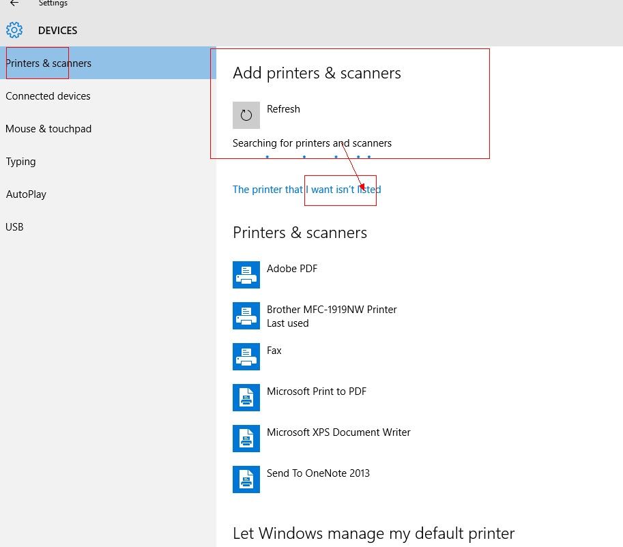
Task: Open the Printers & scanners section
Action: [x=48, y=63]
